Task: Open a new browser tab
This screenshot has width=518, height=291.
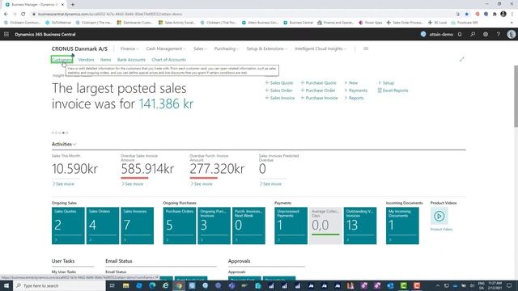Action: 73,5
